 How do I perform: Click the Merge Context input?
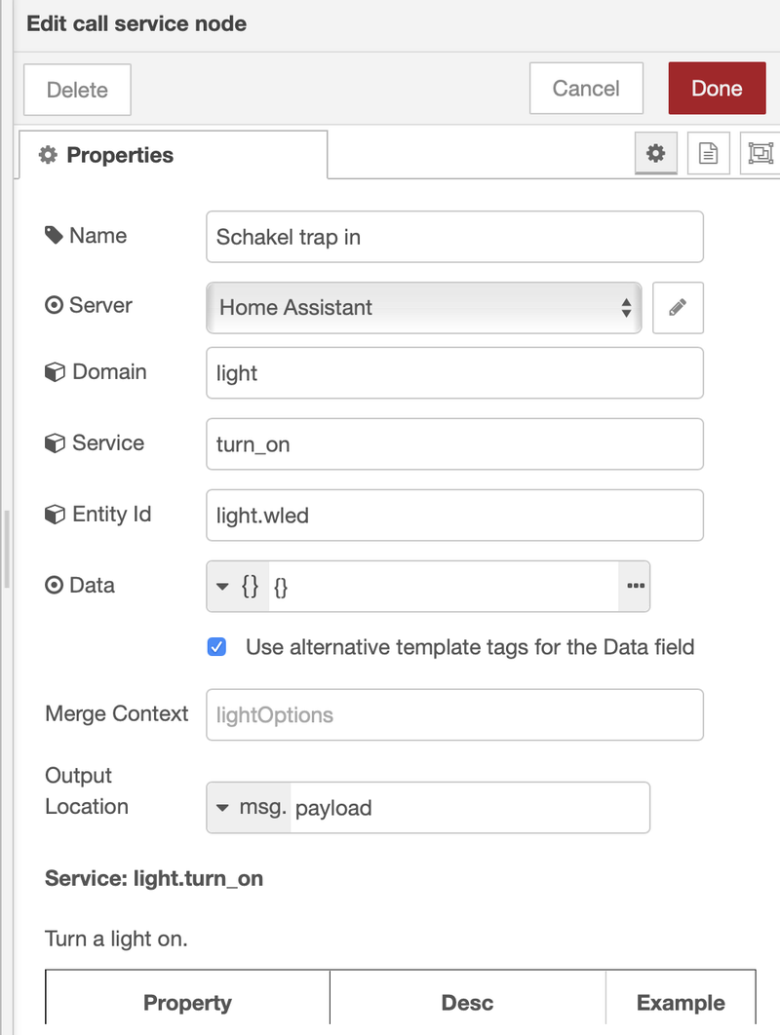454,715
